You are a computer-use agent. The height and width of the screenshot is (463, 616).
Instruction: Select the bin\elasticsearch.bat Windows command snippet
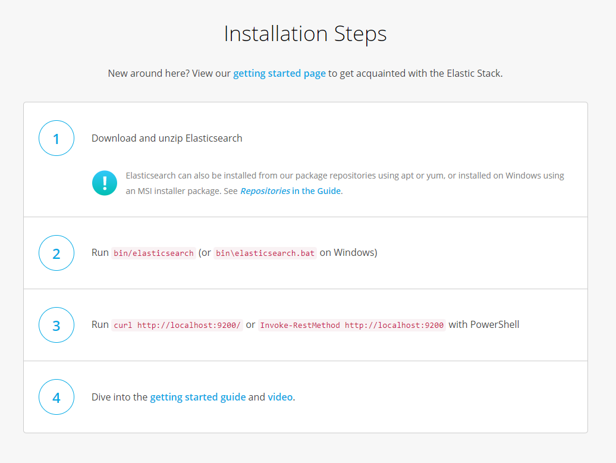(x=265, y=252)
